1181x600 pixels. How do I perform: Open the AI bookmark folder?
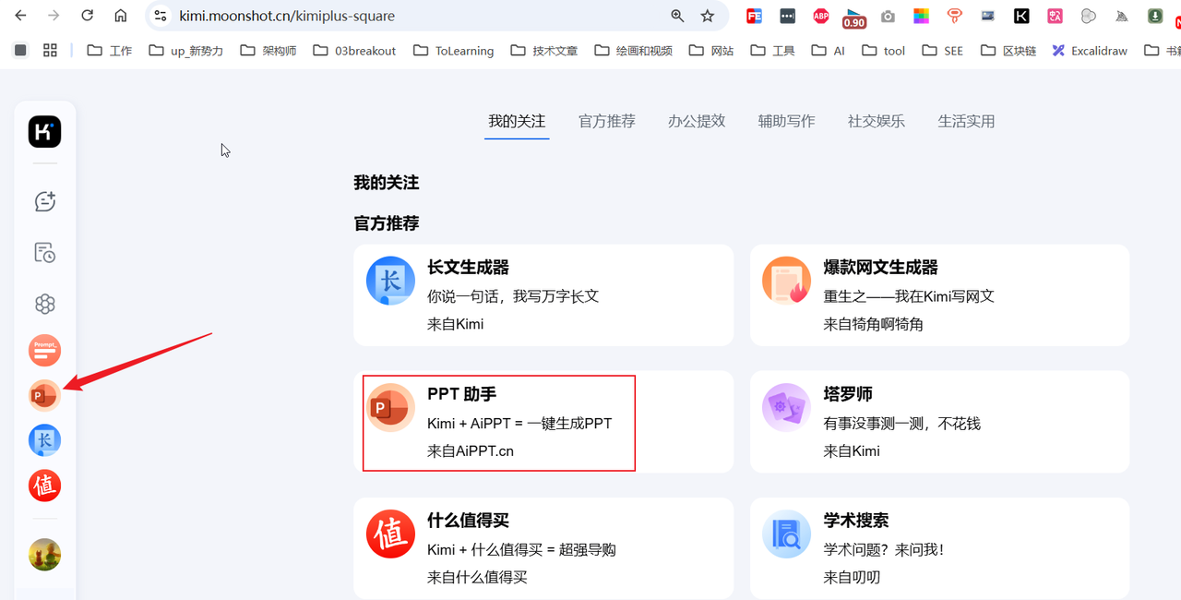pos(829,50)
